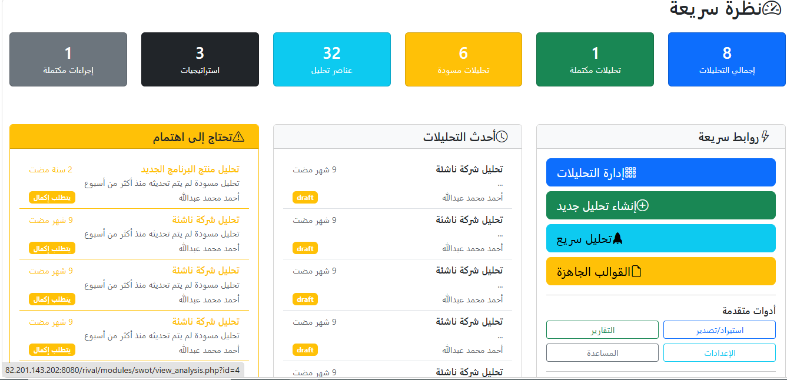Viewport: 787px width, 380px height.
Task: Click the أحدث التحليلات panel heading
Action: click(459, 137)
